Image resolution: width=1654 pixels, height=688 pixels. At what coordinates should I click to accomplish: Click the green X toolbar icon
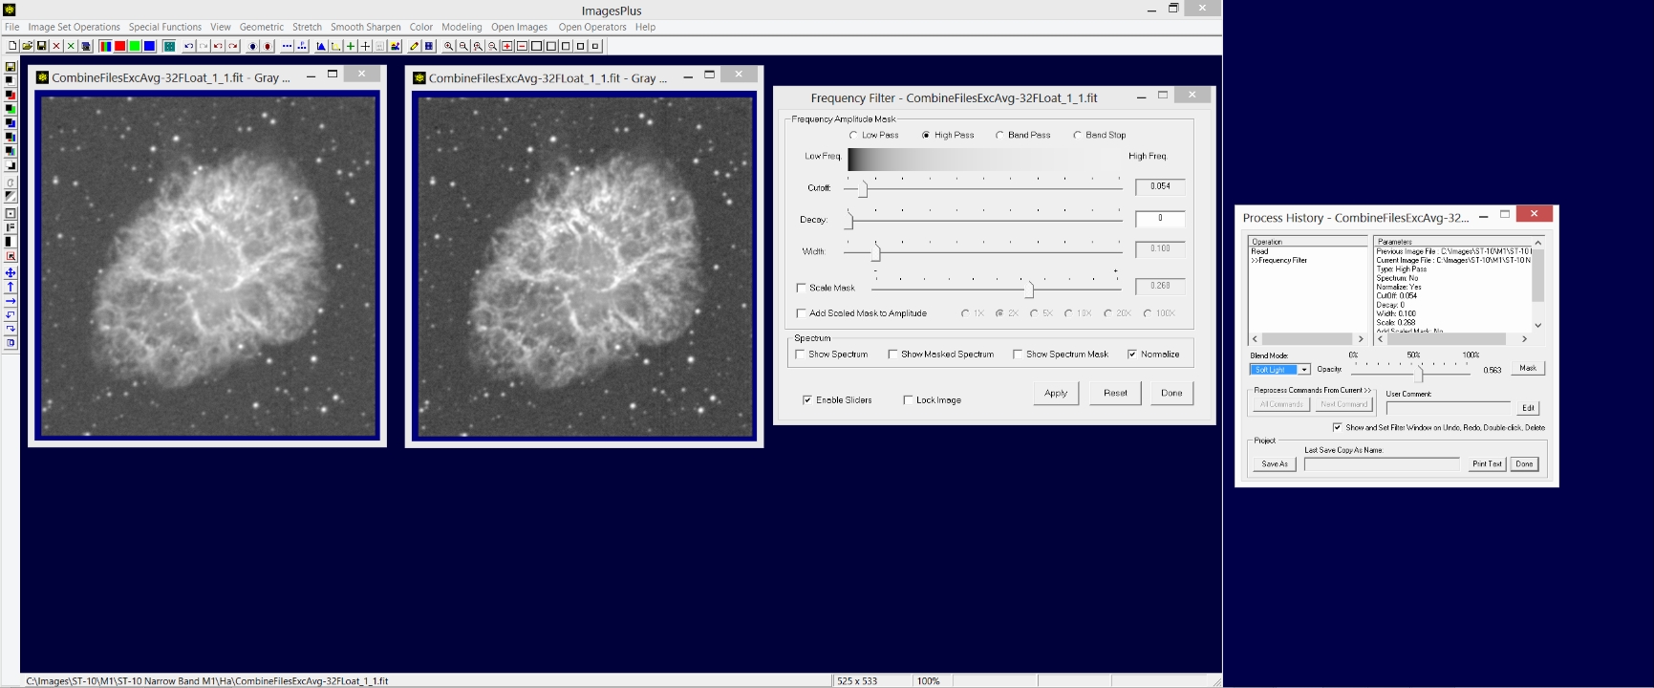click(71, 46)
